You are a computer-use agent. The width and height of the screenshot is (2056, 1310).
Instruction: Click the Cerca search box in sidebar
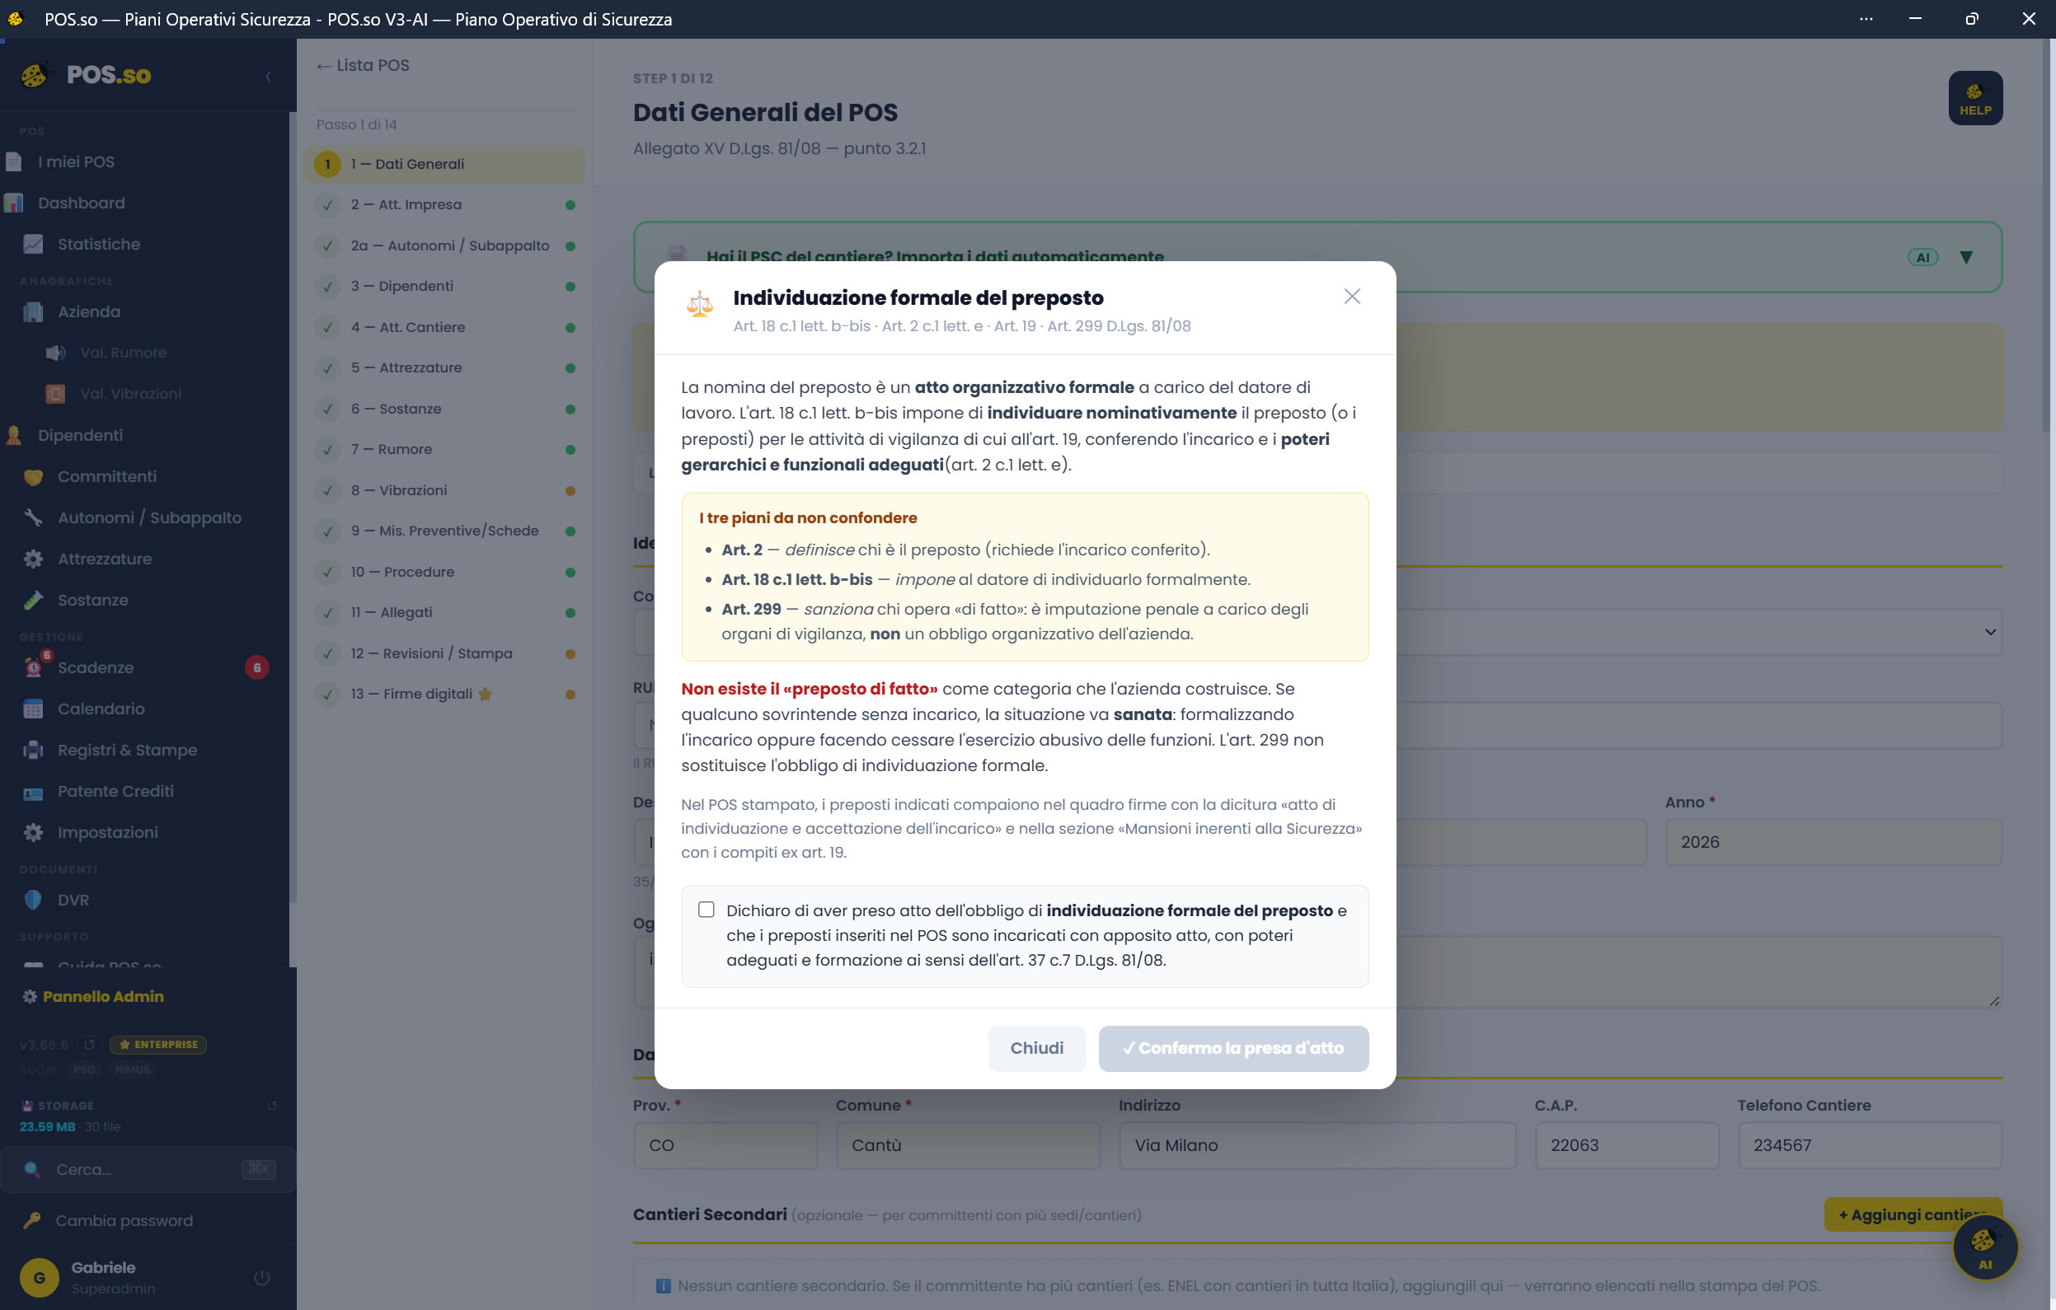[148, 1169]
